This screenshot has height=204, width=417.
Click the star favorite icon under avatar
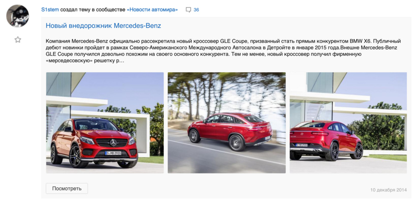(18, 40)
